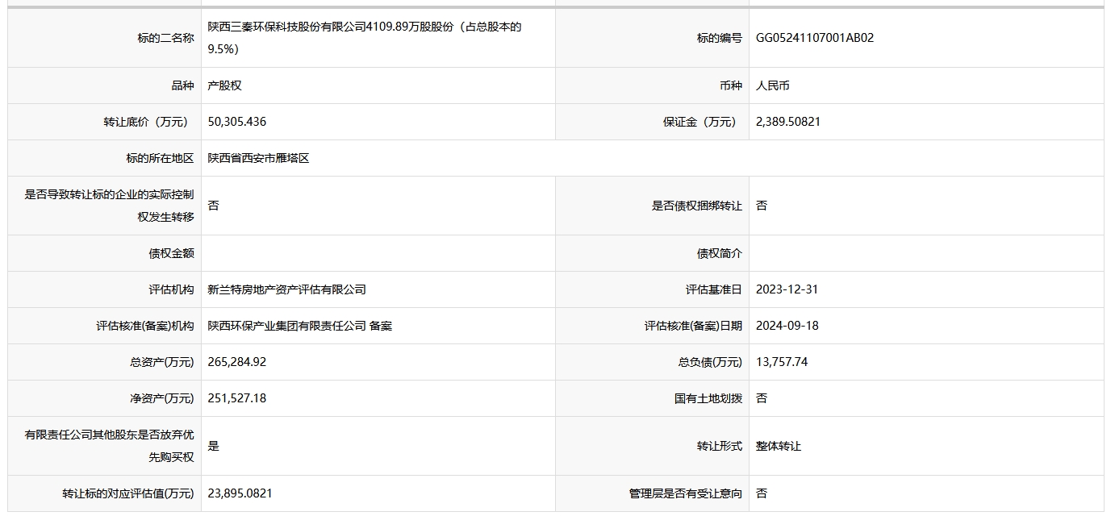Click the label 是否债权捆绑转让
Viewport: 1115px width, 516px height.
pyautogui.click(x=697, y=206)
